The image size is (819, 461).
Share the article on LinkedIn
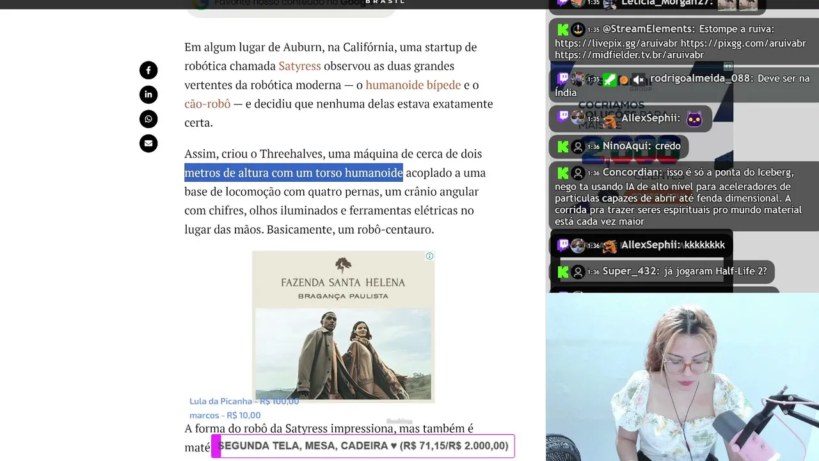tap(148, 95)
